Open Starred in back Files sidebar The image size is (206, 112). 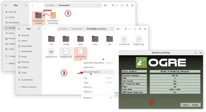[x=16, y=12]
